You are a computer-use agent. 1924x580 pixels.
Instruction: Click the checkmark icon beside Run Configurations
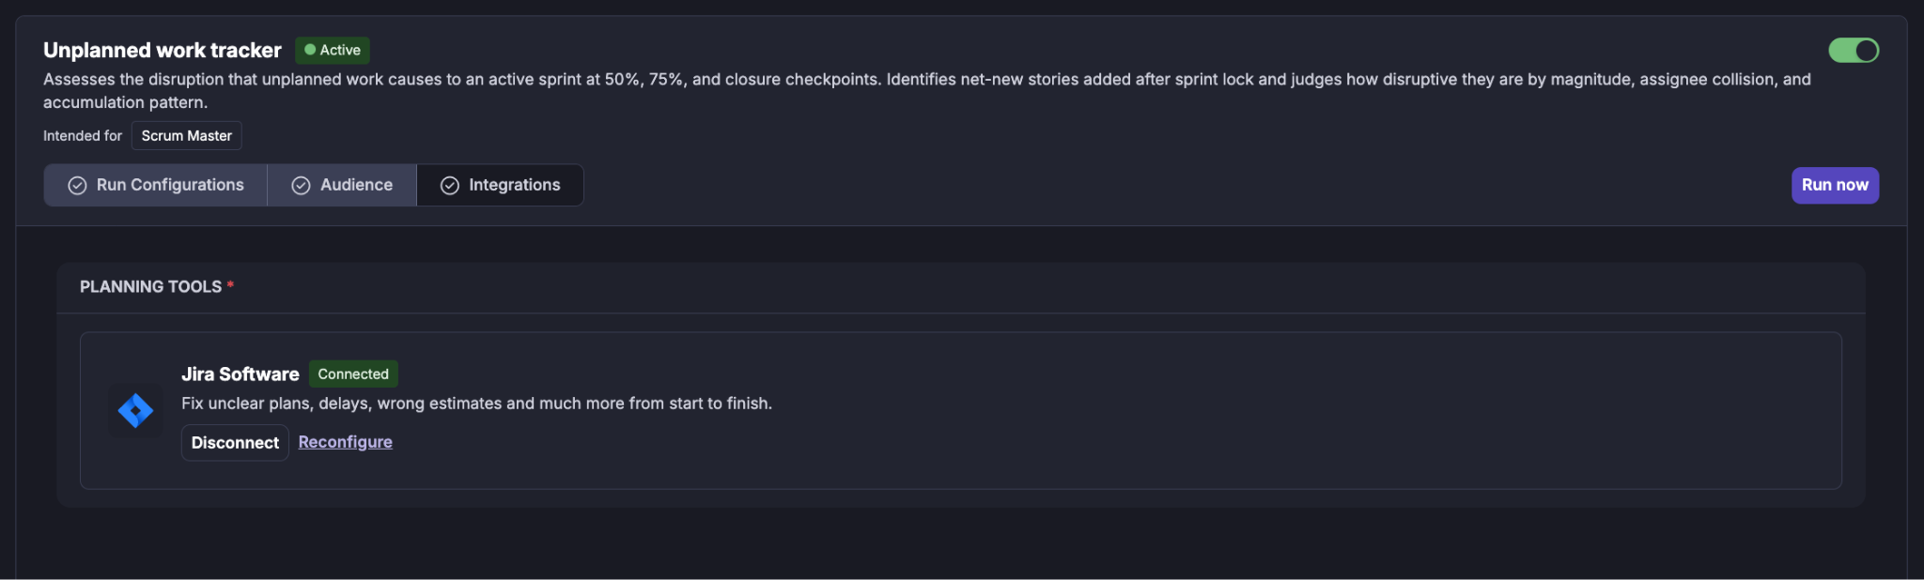point(77,186)
